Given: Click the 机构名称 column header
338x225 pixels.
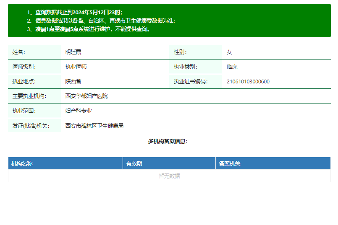Looking at the screenshot, I should point(66,163).
